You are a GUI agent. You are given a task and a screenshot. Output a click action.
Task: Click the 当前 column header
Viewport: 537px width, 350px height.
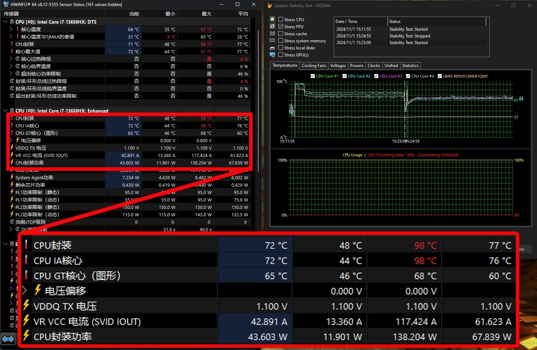coord(123,14)
